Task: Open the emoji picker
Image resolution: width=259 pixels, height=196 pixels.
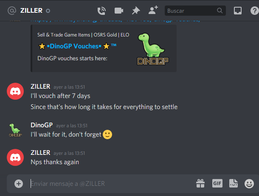Action: [x=249, y=183]
